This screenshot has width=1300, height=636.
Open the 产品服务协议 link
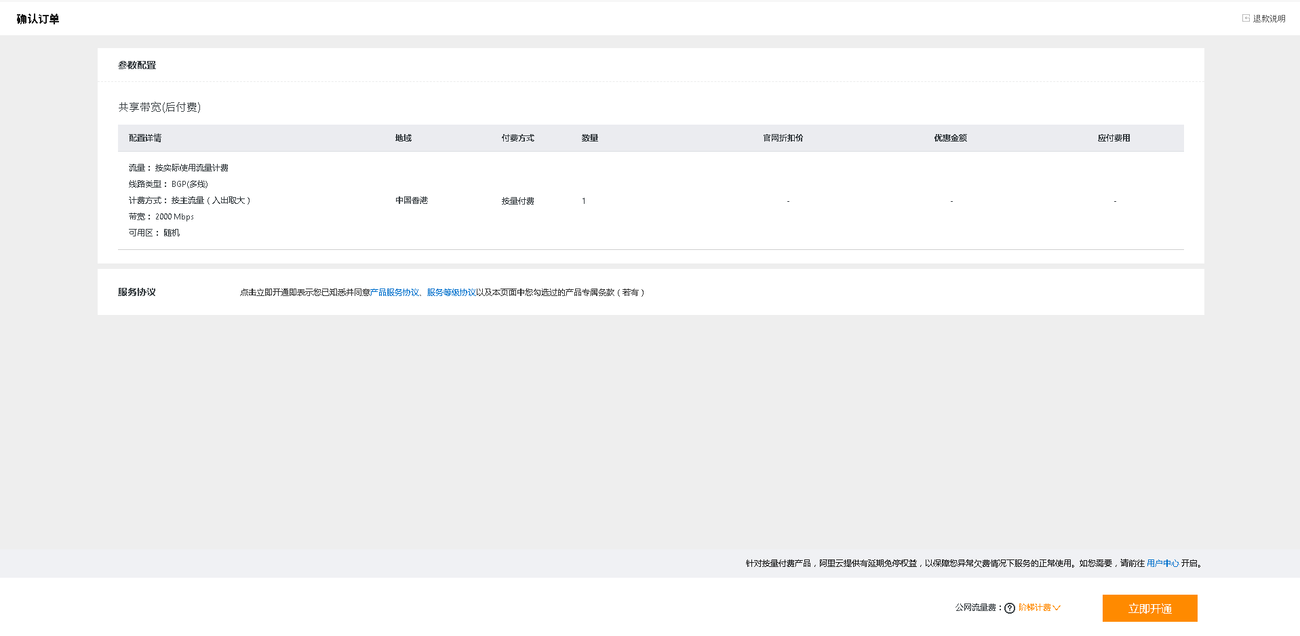tap(395, 293)
